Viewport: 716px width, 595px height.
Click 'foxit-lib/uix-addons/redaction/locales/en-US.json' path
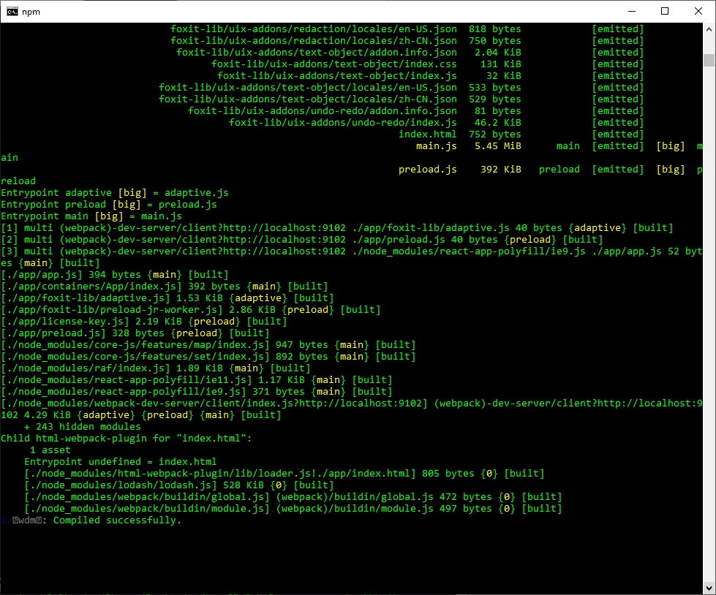tap(313, 29)
